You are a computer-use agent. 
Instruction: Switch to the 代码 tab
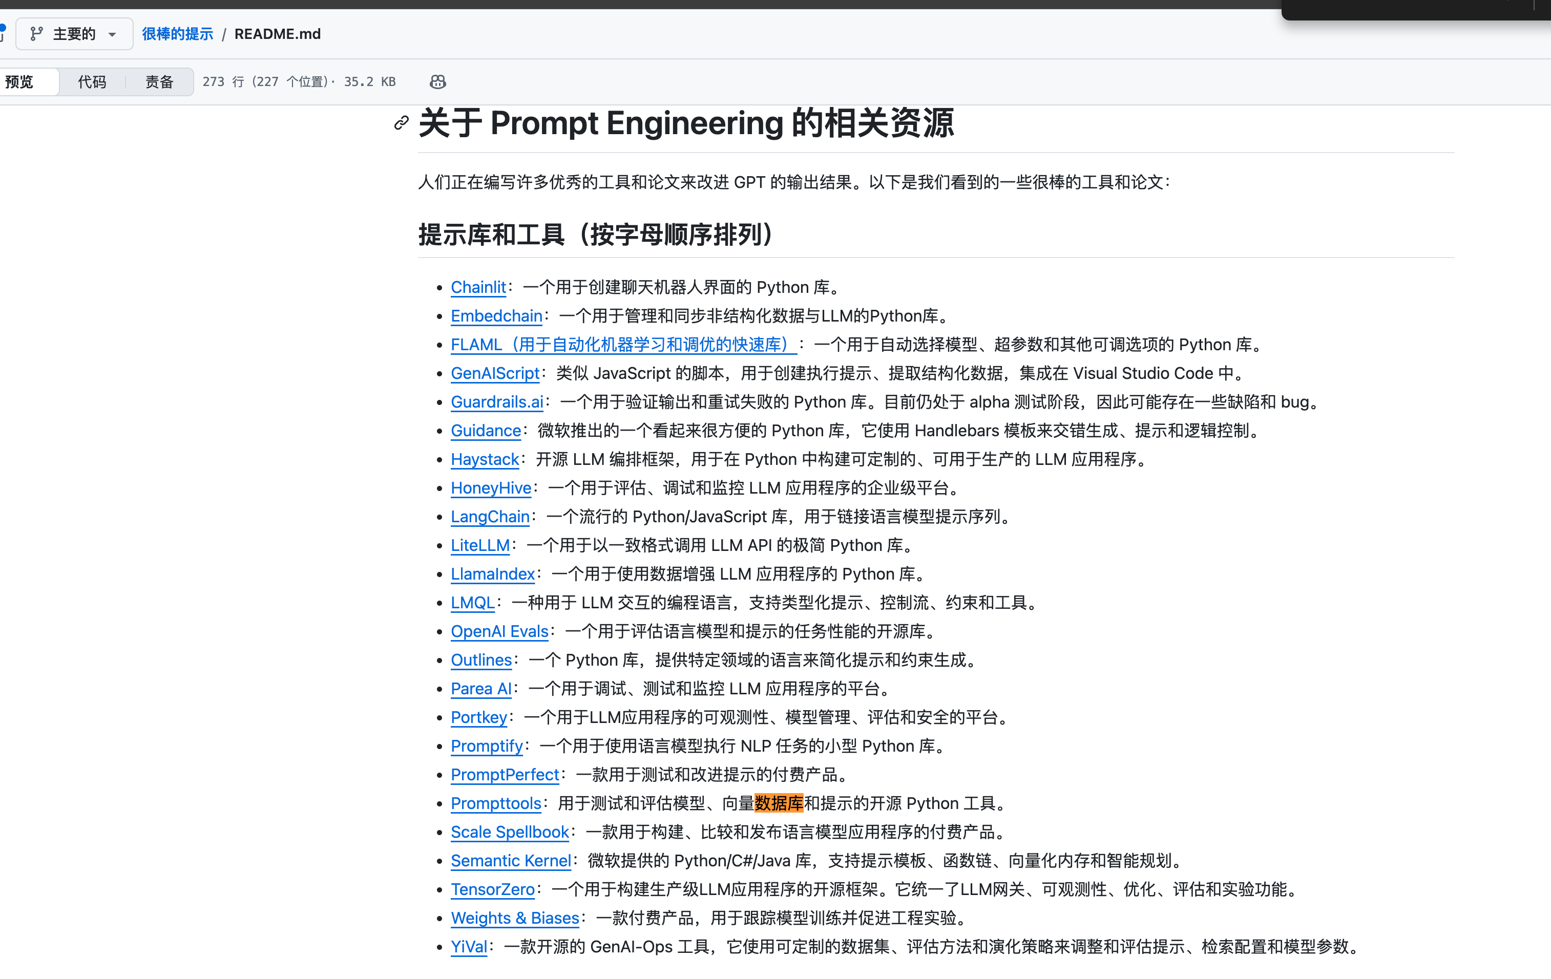tap(92, 82)
